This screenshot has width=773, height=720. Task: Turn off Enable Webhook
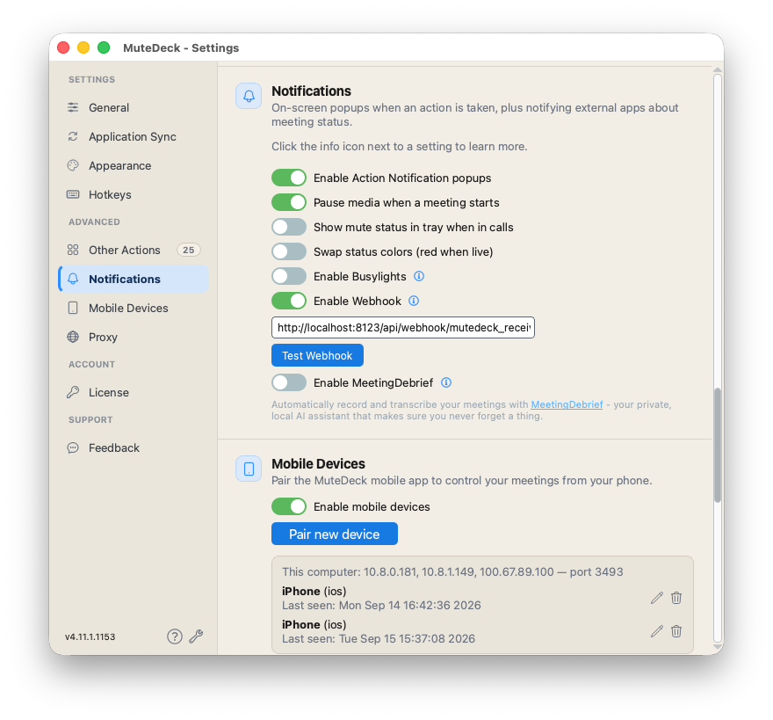pos(289,301)
